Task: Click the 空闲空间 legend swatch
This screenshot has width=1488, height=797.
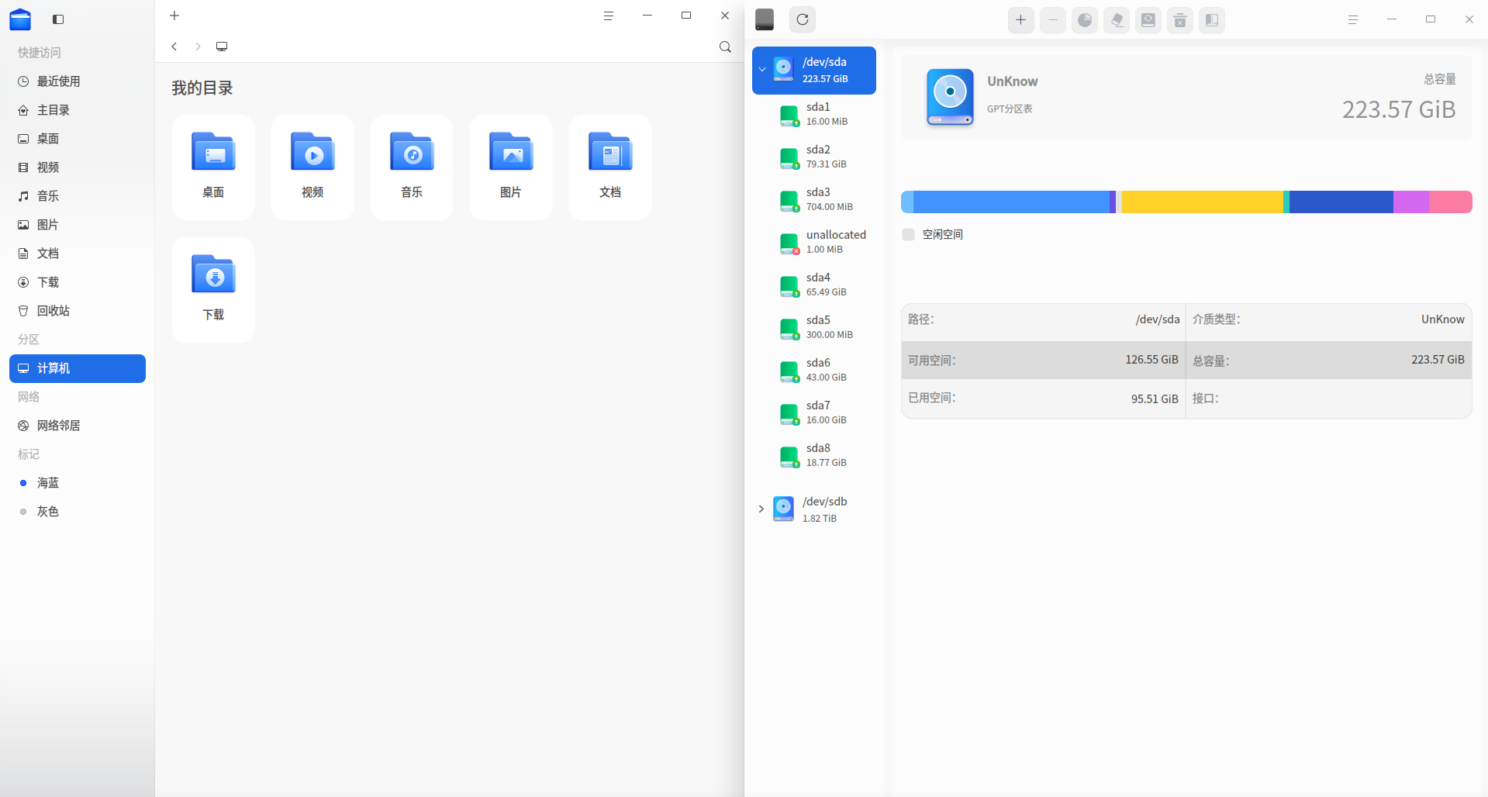Action: pyautogui.click(x=908, y=234)
